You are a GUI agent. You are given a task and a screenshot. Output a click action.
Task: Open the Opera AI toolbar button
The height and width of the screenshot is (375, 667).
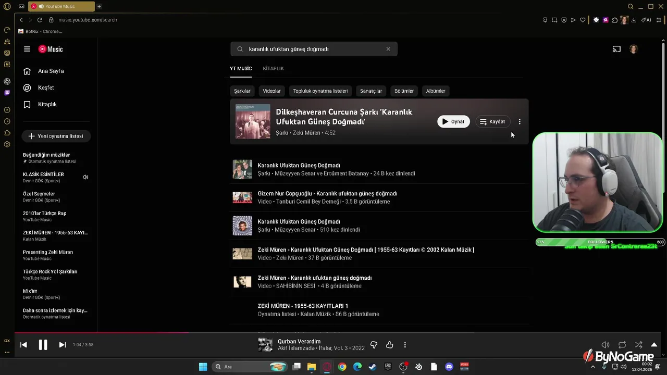(646, 20)
